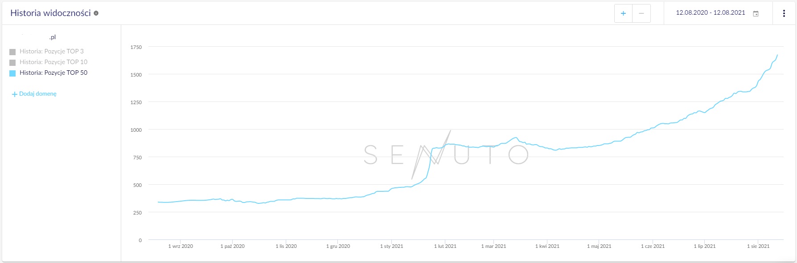The width and height of the screenshot is (797, 263).
Task: Click the 1 wrz 2020 axis label
Action: 181,247
